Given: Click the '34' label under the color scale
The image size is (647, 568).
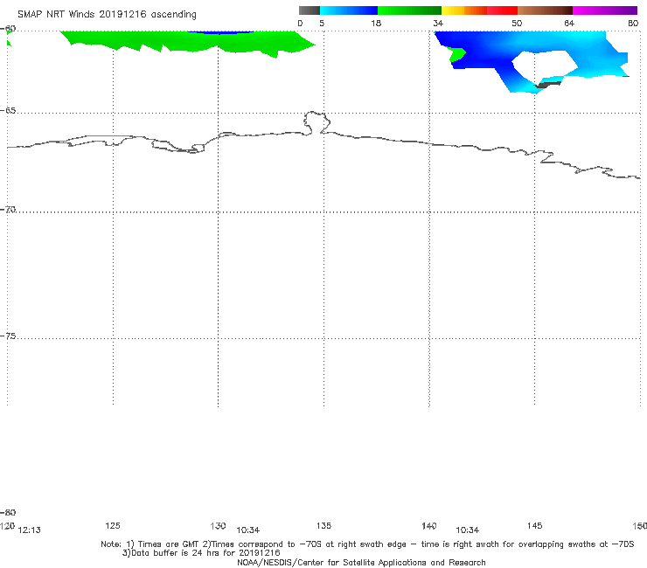Looking at the screenshot, I should pos(438,23).
